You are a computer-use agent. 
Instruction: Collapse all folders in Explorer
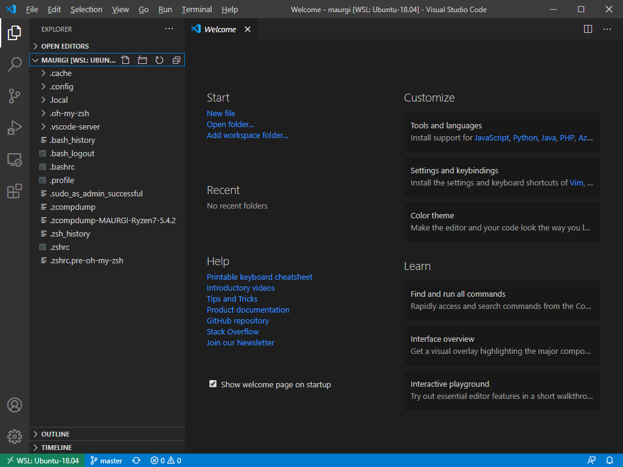pyautogui.click(x=176, y=60)
